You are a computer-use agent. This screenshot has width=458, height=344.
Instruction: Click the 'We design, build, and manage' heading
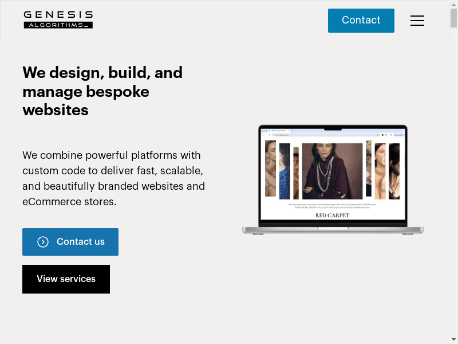(102, 91)
